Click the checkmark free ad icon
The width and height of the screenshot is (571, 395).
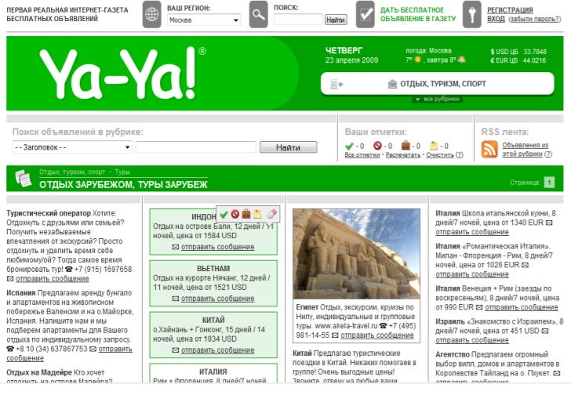point(366,15)
